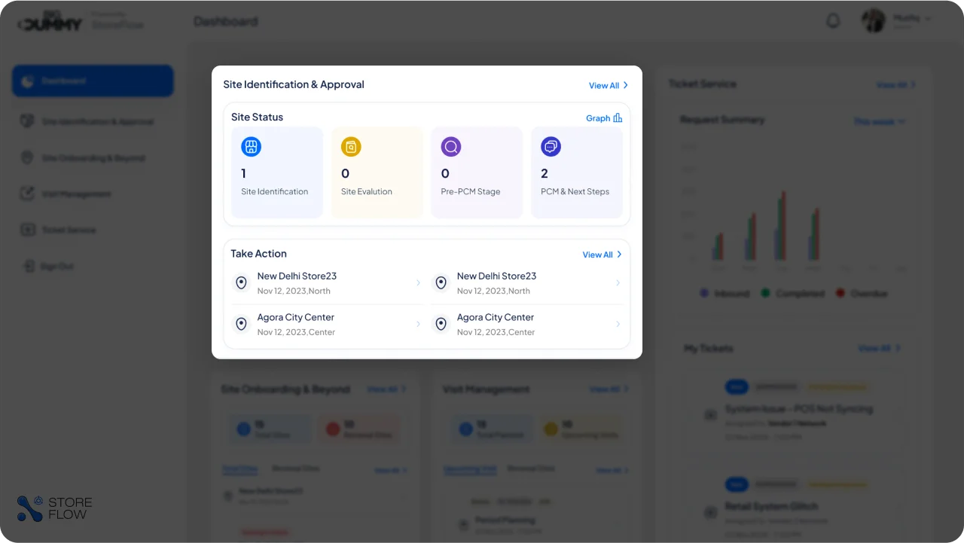Click View All in My Tickets section
964x543 pixels.
879,348
